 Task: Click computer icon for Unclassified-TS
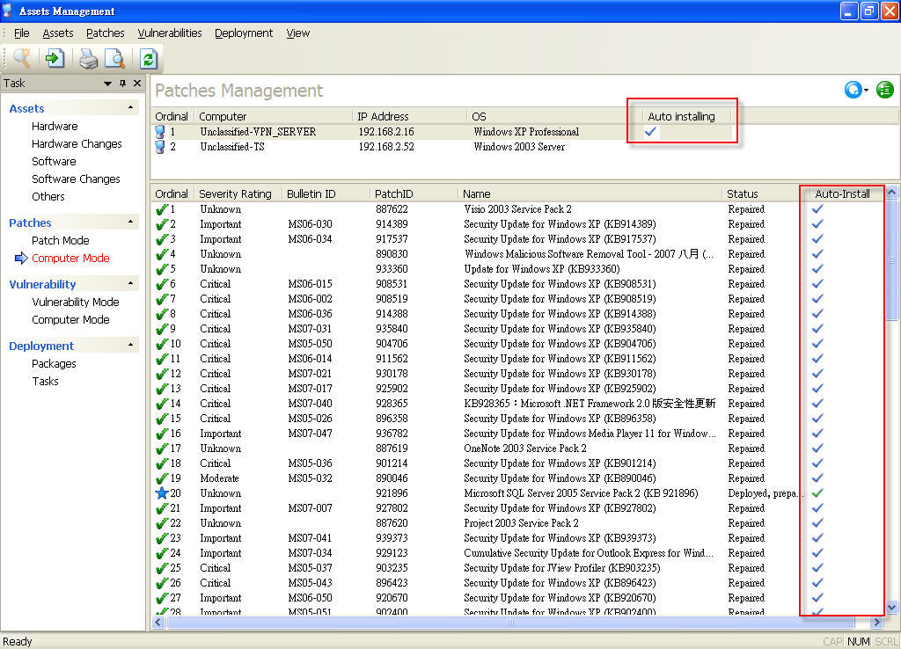point(160,147)
